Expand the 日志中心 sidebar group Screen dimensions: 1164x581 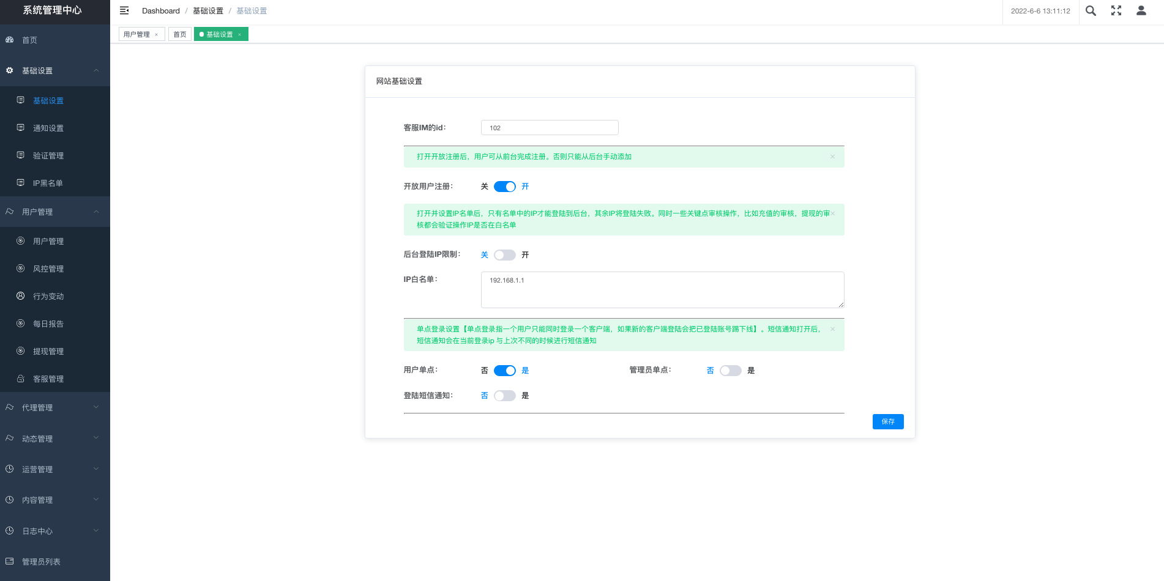coord(96,530)
